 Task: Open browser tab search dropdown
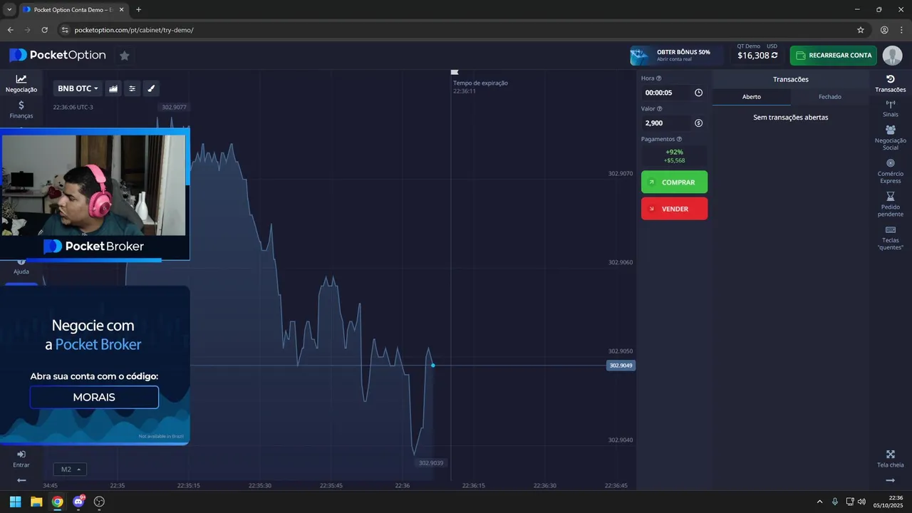(9, 9)
